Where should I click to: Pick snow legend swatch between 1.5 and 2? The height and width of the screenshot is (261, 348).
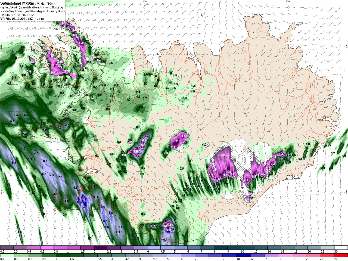(x=87, y=248)
